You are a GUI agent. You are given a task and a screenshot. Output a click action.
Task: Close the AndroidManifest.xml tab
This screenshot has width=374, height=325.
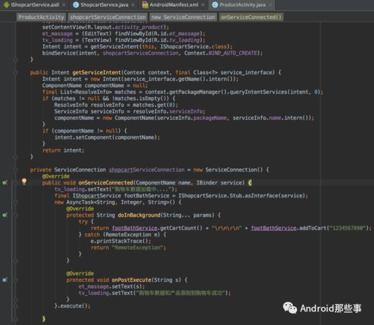pos(203,5)
